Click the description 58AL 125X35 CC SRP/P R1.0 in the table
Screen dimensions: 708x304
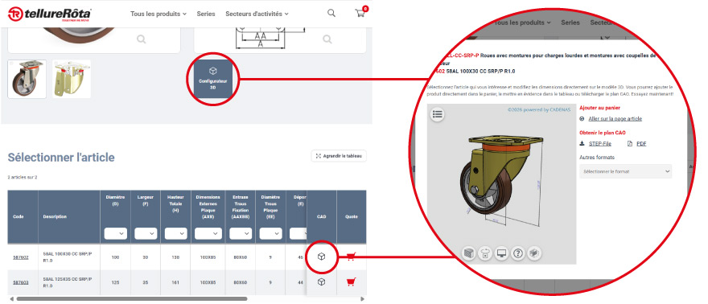tap(67, 282)
